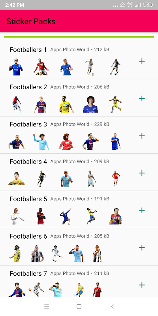Add the Footballers 2 pack with plus icon
Screen dimensions: 158x316
tap(142, 98)
